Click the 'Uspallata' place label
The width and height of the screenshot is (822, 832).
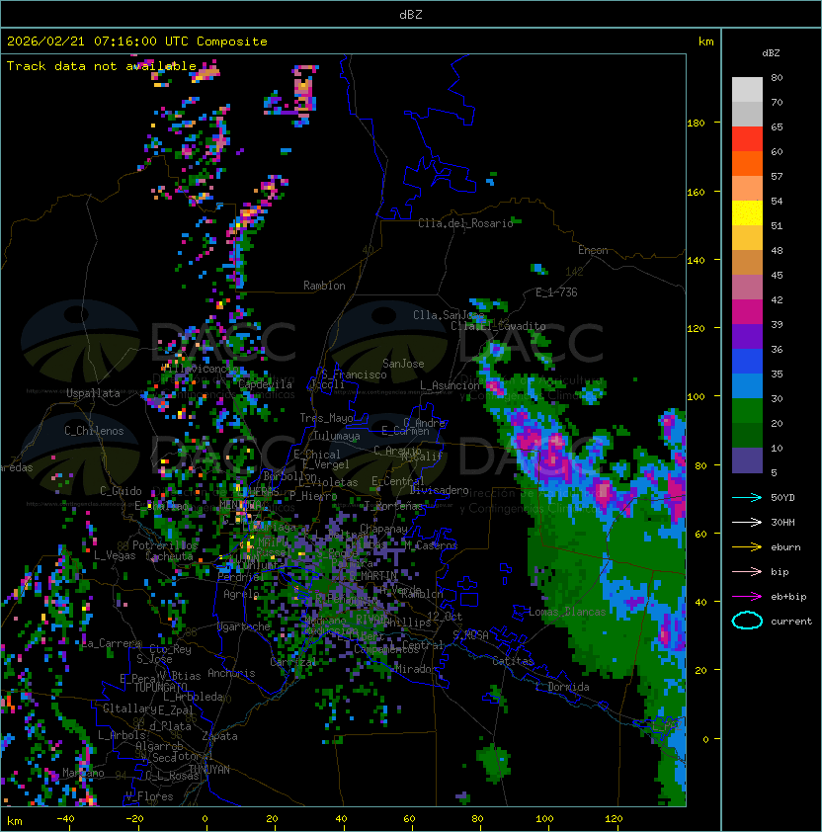point(93,393)
